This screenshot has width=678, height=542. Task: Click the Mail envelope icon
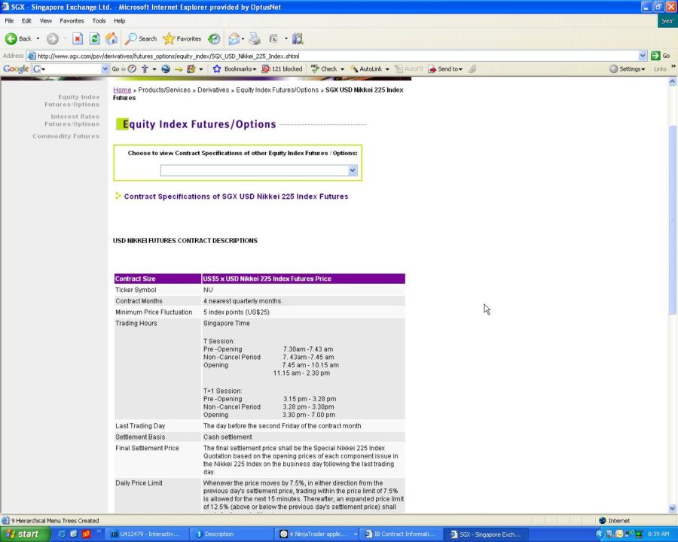click(x=234, y=39)
